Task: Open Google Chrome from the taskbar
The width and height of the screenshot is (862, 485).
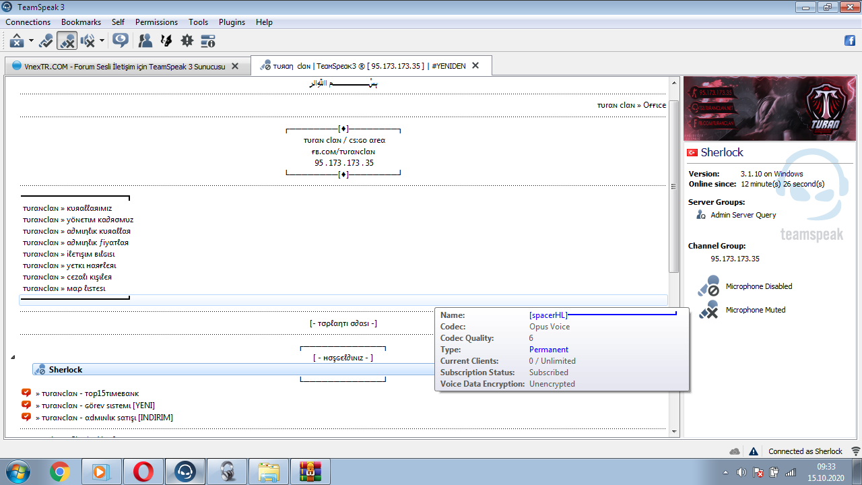Action: 60,472
